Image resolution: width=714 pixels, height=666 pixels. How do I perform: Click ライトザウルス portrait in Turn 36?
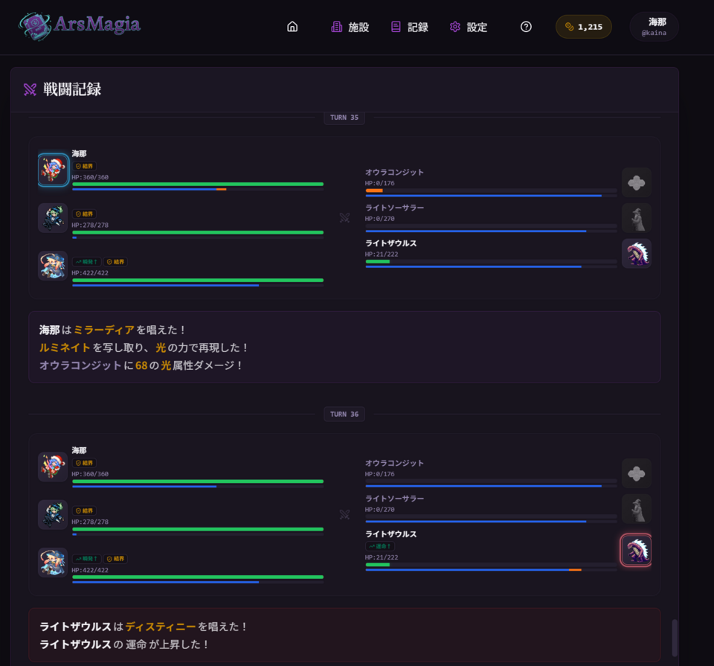click(636, 550)
